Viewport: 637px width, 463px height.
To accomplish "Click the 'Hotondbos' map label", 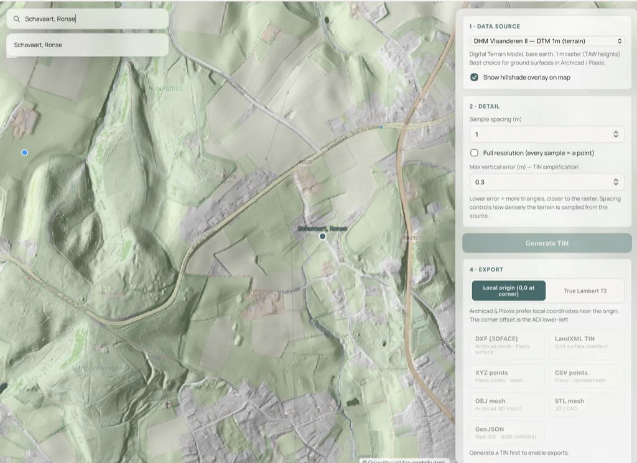I will [165, 88].
